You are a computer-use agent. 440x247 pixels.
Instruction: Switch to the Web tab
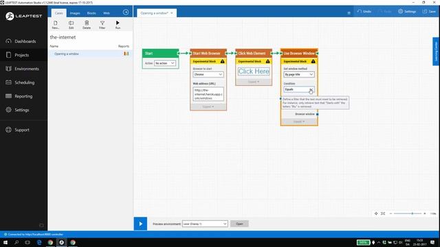coord(107,13)
